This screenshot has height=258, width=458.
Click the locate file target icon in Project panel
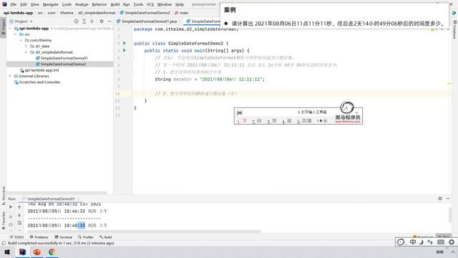click(x=77, y=21)
